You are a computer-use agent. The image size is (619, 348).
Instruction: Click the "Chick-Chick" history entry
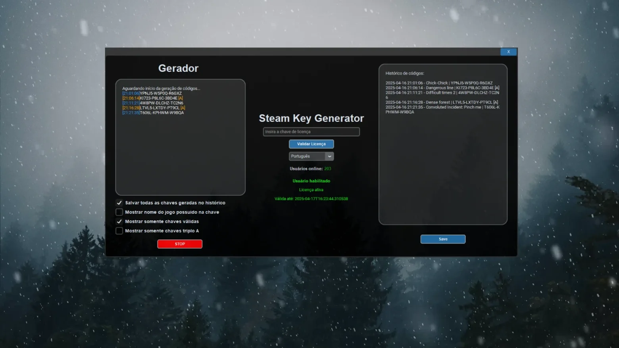(439, 83)
